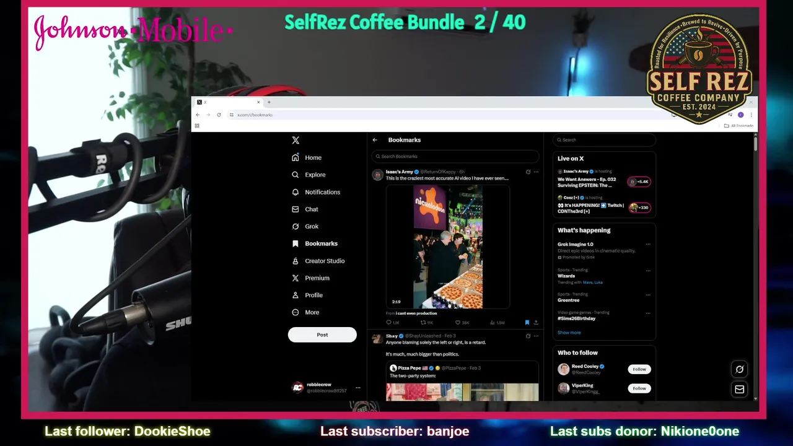
Task: Open the All Bookmarks folder
Action: 738,126
